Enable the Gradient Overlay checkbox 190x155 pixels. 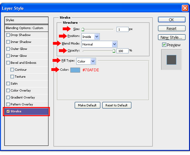point(8,97)
